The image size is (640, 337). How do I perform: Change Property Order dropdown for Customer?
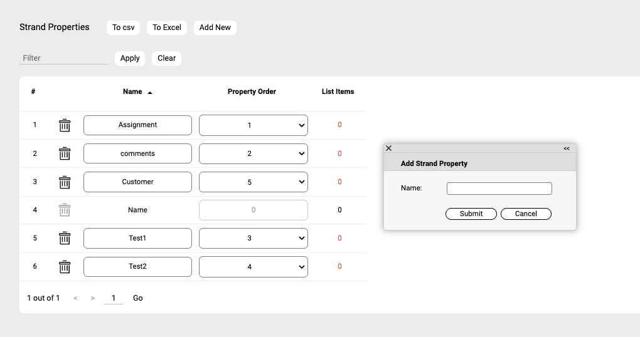(253, 182)
